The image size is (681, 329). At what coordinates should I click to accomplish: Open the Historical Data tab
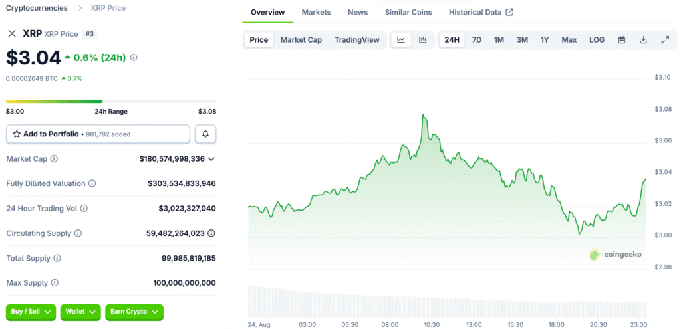coord(481,12)
